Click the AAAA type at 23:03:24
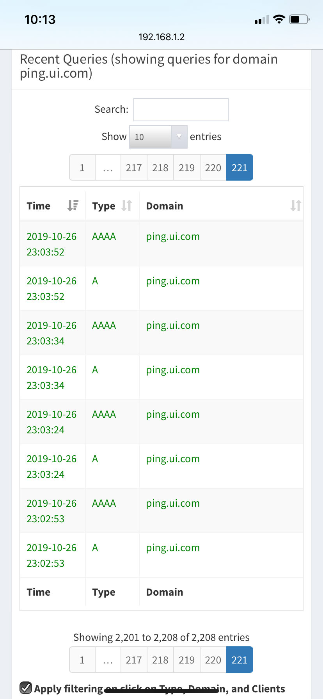Viewport: 323px width, 699px height. coord(104,415)
